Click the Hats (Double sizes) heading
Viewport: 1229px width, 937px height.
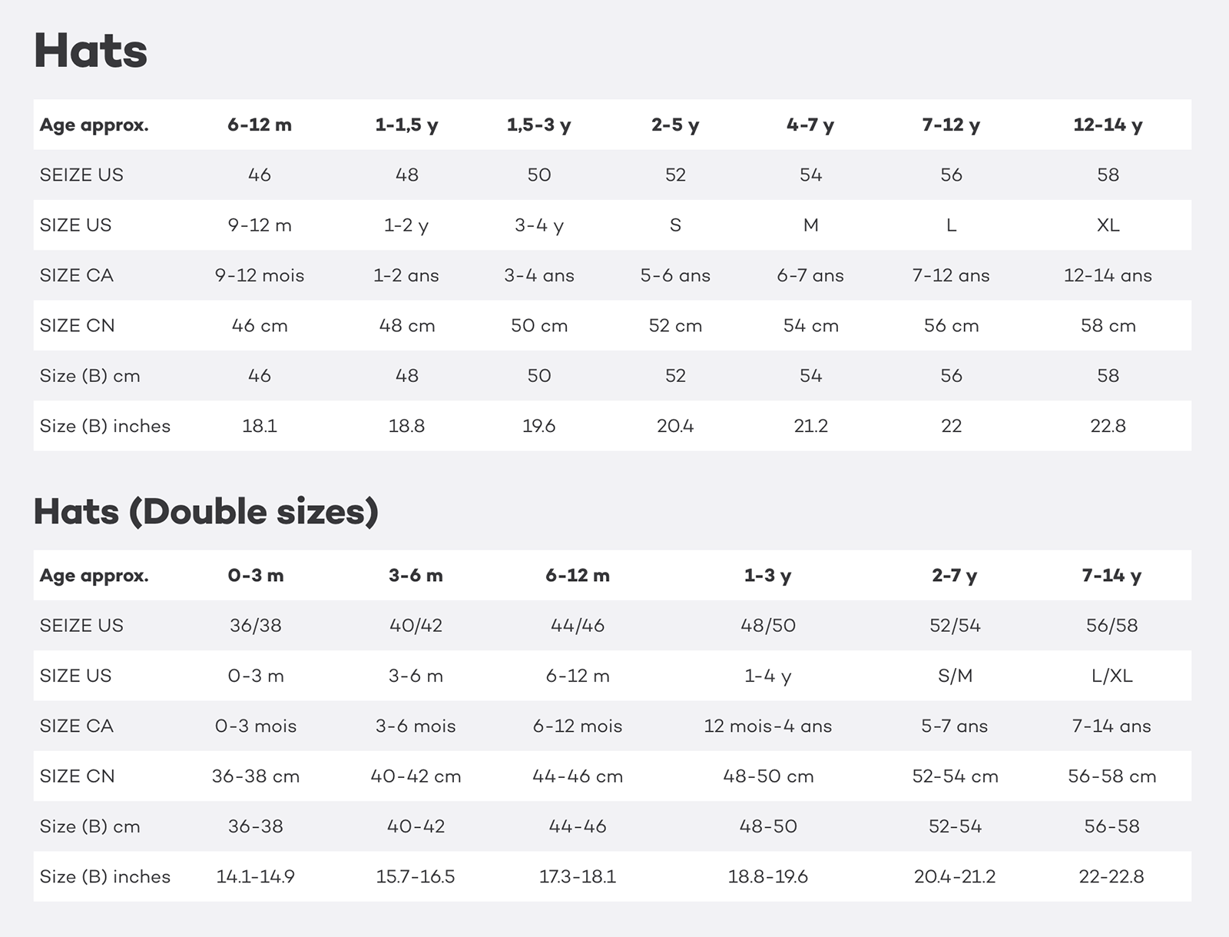tap(206, 512)
